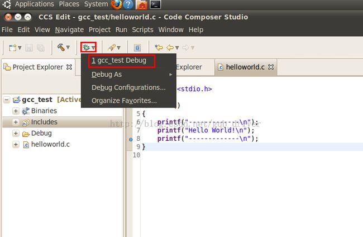
Task: Click the Last Edit Location icon
Action: (x=159, y=47)
